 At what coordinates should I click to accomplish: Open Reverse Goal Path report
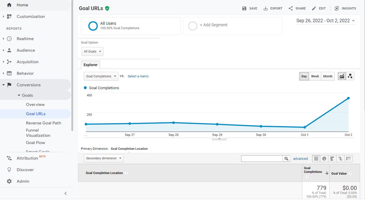(x=44, y=123)
